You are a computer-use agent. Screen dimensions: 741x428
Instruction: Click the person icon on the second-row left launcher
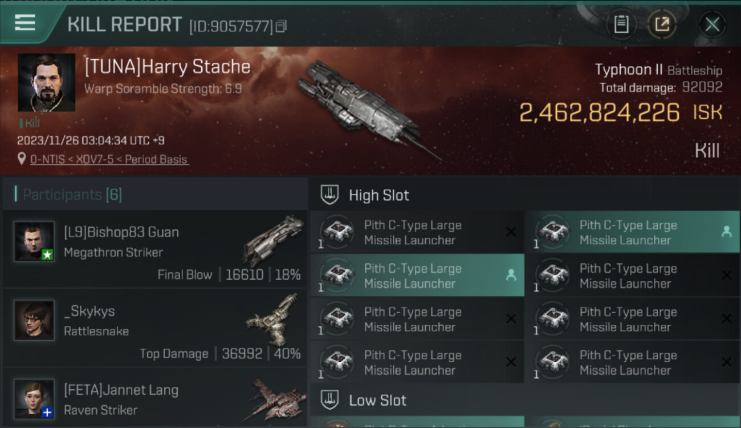point(511,275)
